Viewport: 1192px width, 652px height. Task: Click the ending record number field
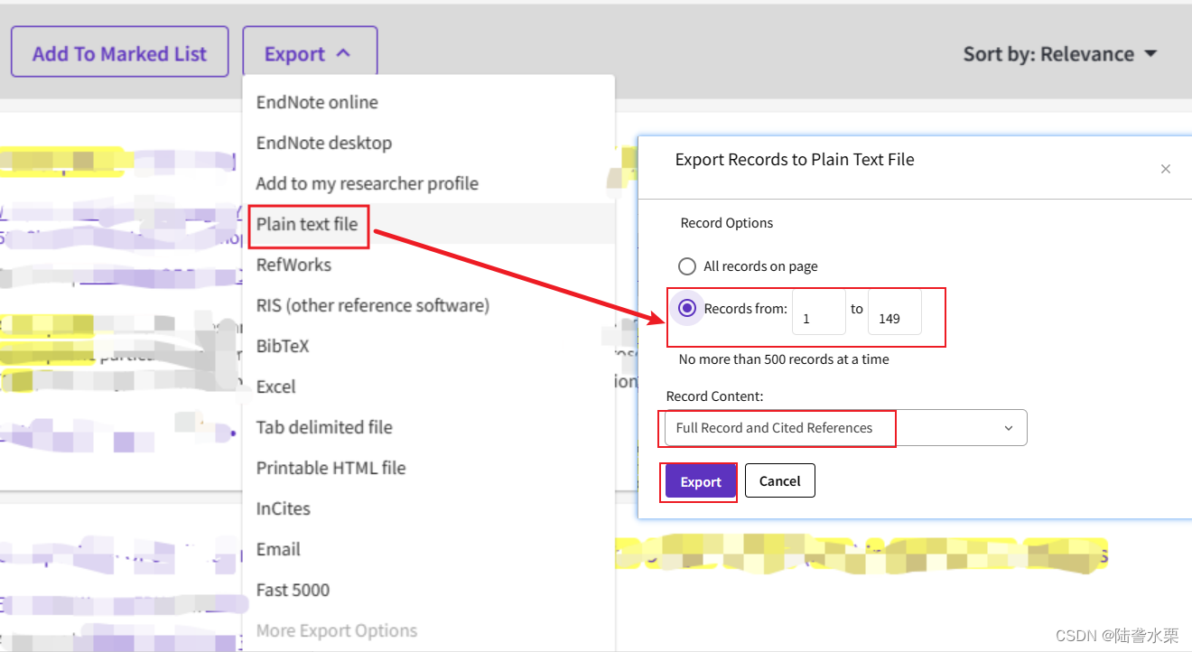pyautogui.click(x=895, y=312)
